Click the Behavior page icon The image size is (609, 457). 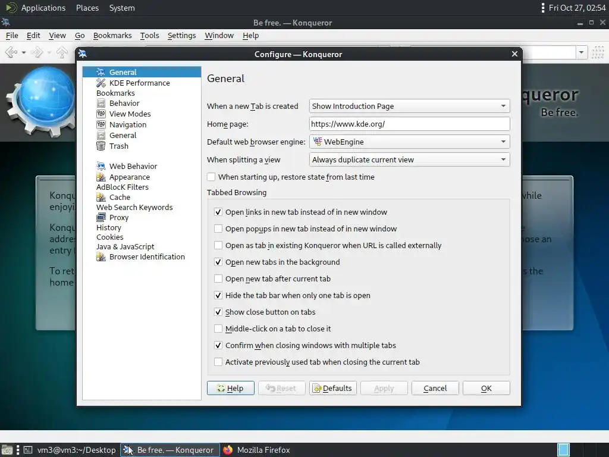pos(101,103)
